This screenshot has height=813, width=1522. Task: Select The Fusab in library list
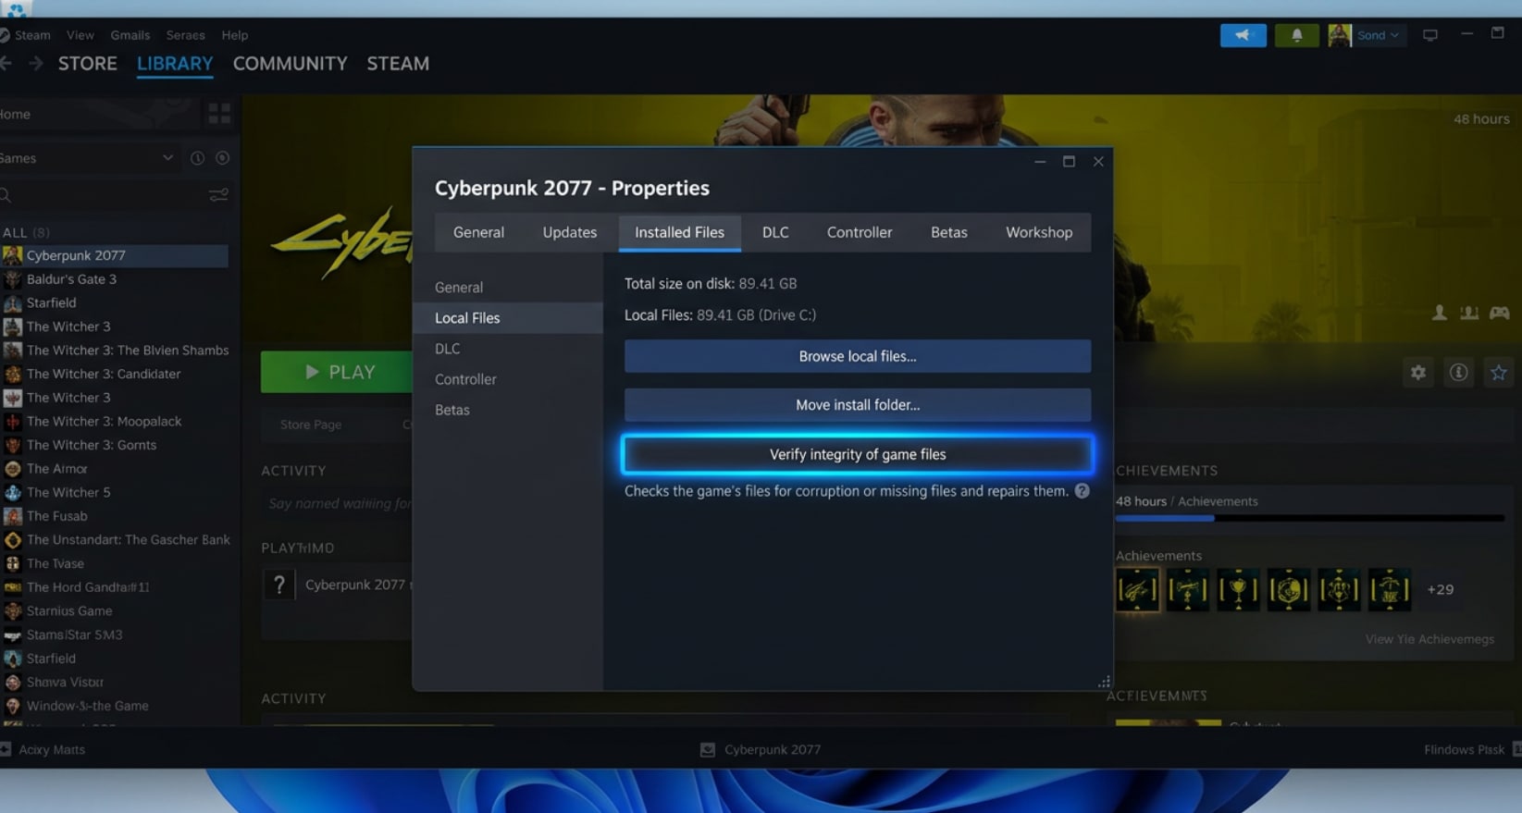(x=116, y=516)
